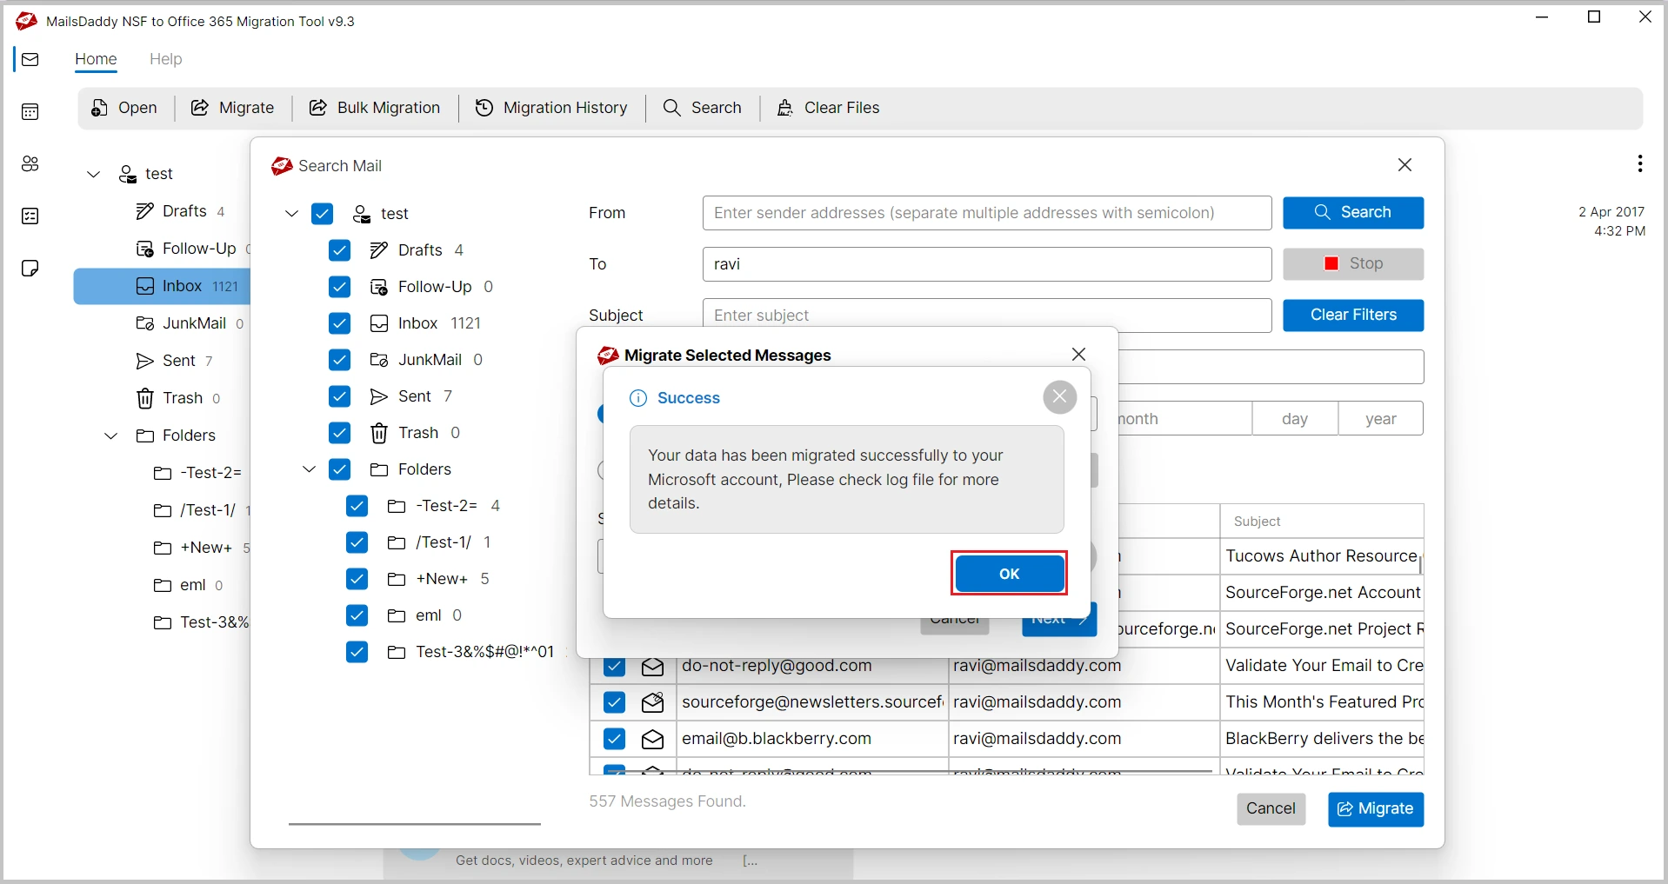This screenshot has width=1668, height=884.
Task: Uncheck the email@b.blackberry.com message row checkbox
Action: pyautogui.click(x=614, y=739)
